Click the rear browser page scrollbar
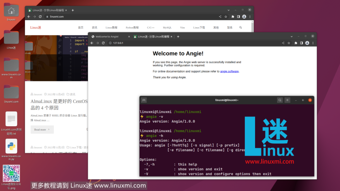This screenshot has height=191, width=340. coord(252,26)
